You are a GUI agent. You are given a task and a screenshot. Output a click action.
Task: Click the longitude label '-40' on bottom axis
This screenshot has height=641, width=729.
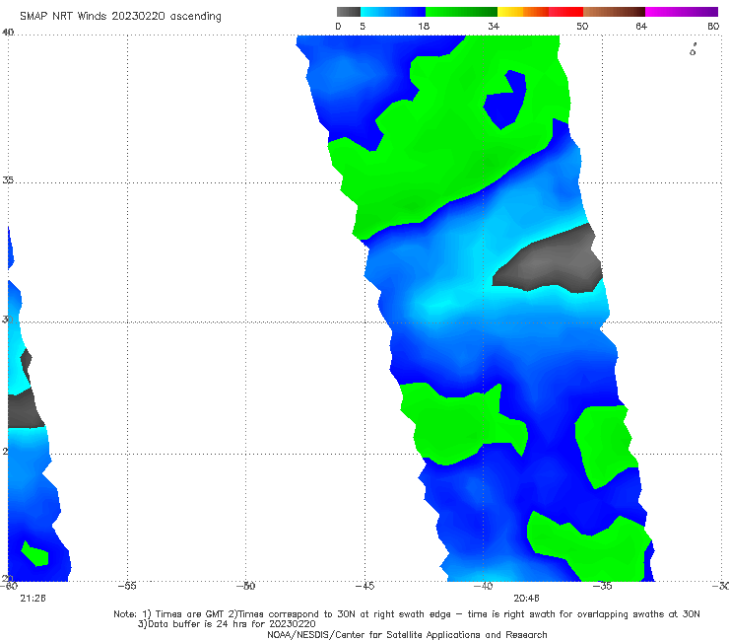[483, 586]
